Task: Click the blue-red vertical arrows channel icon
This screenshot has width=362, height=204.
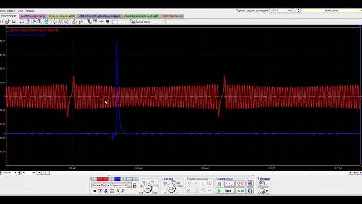Action: point(106,191)
